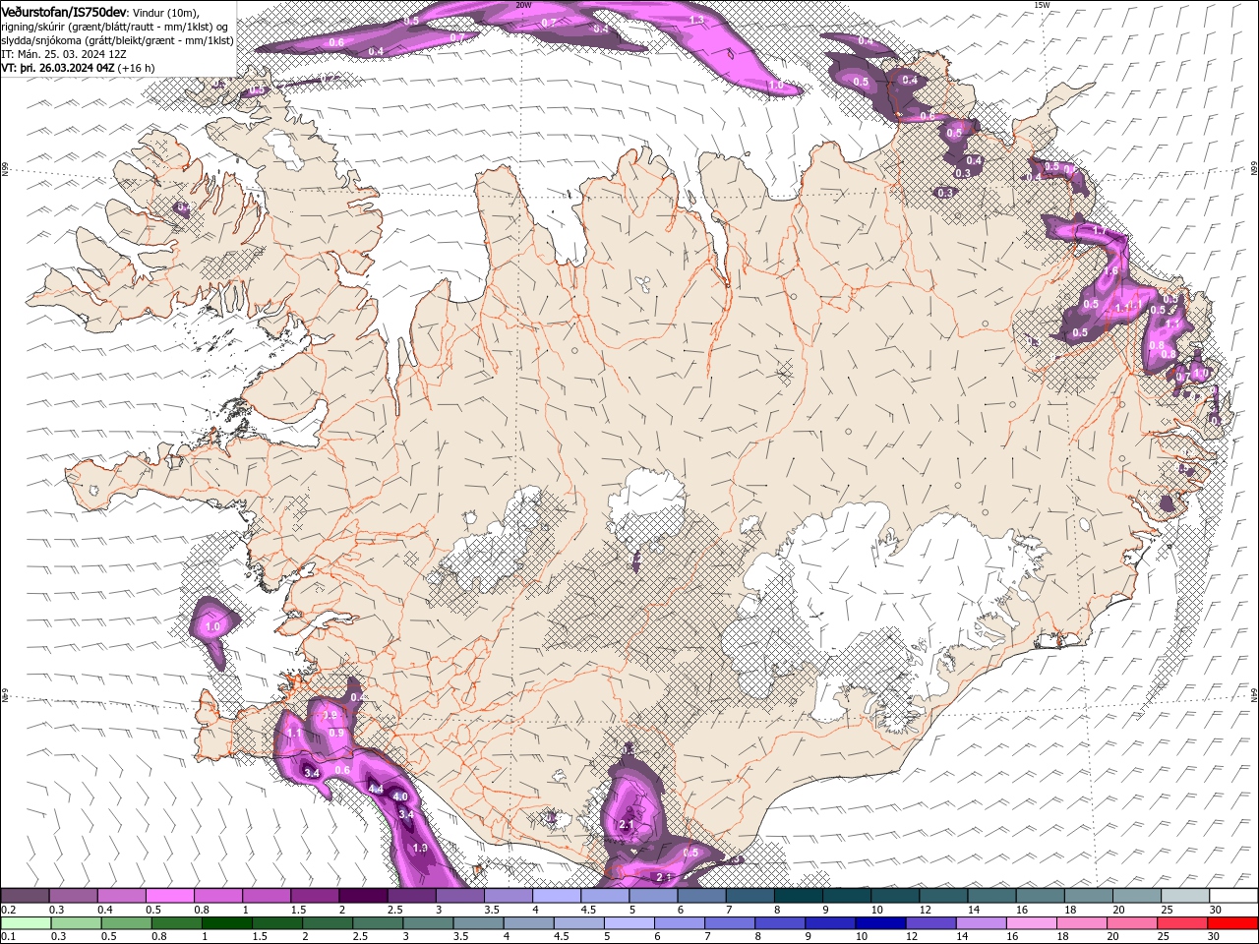This screenshot has width=1259, height=944.
Task: Pick lower legend green swatch between 0.3 and 0.5
Action: pos(76,923)
